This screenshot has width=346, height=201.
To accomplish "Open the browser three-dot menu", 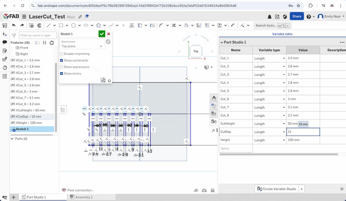I will pos(341,6).
